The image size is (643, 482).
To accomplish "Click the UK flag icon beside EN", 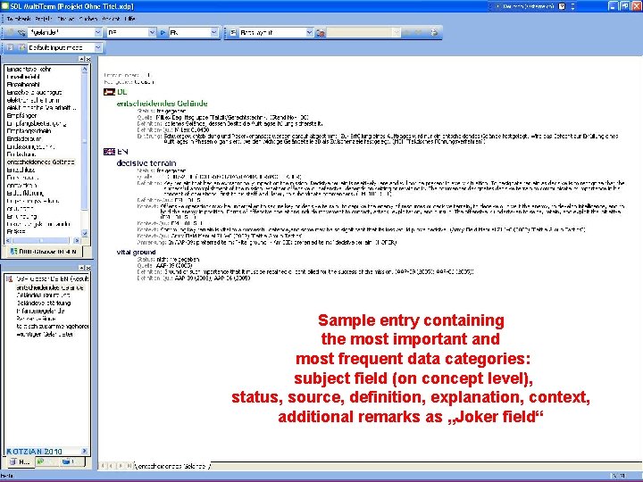I will click(109, 152).
